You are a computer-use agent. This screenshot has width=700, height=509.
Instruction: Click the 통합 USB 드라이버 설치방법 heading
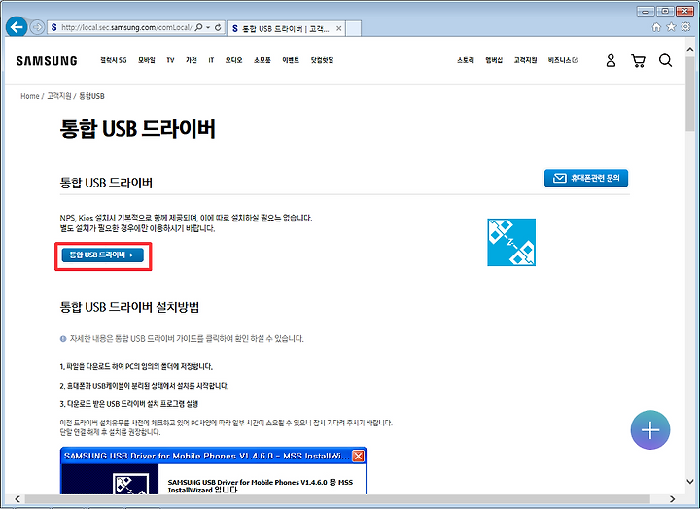pyautogui.click(x=129, y=307)
